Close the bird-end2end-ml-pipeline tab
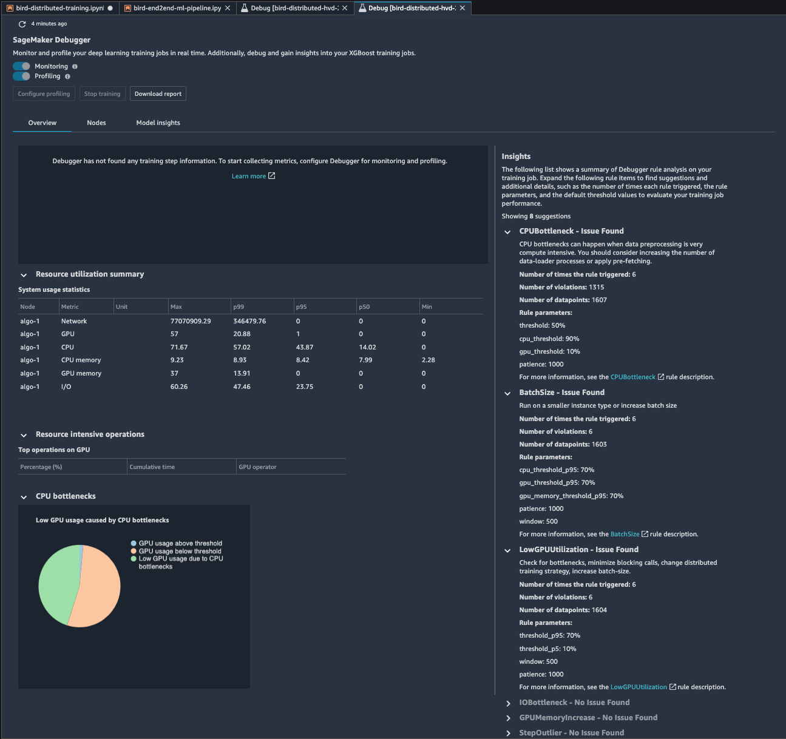 tap(228, 8)
